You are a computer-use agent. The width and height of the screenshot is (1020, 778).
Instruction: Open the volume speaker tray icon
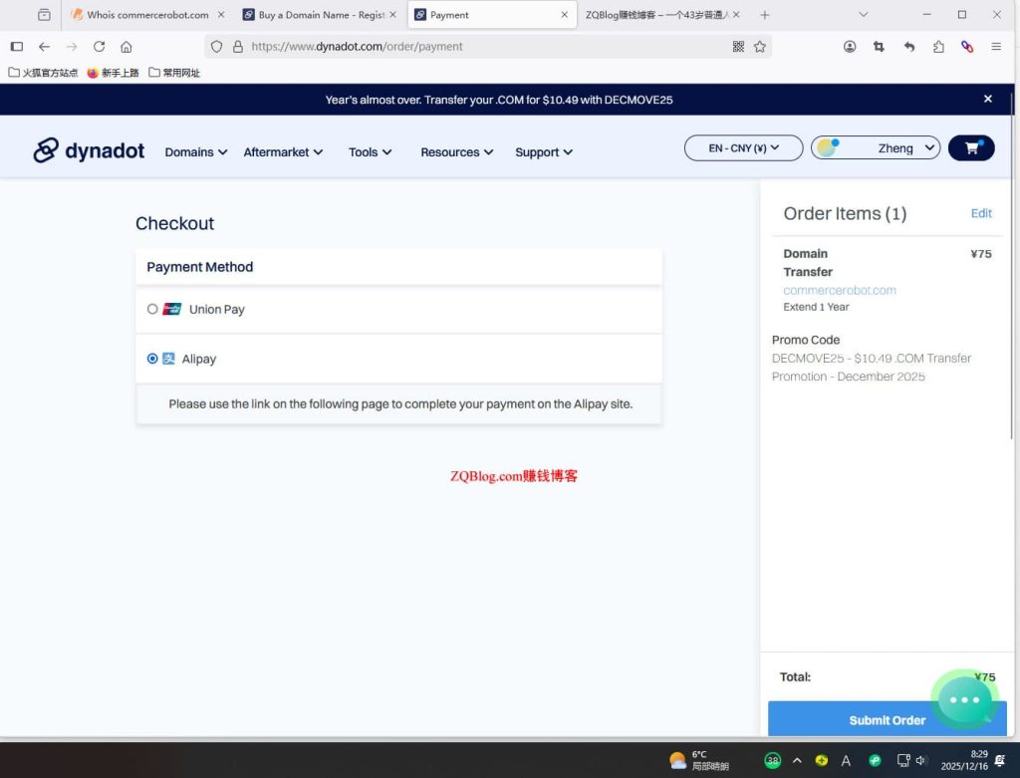tap(920, 760)
